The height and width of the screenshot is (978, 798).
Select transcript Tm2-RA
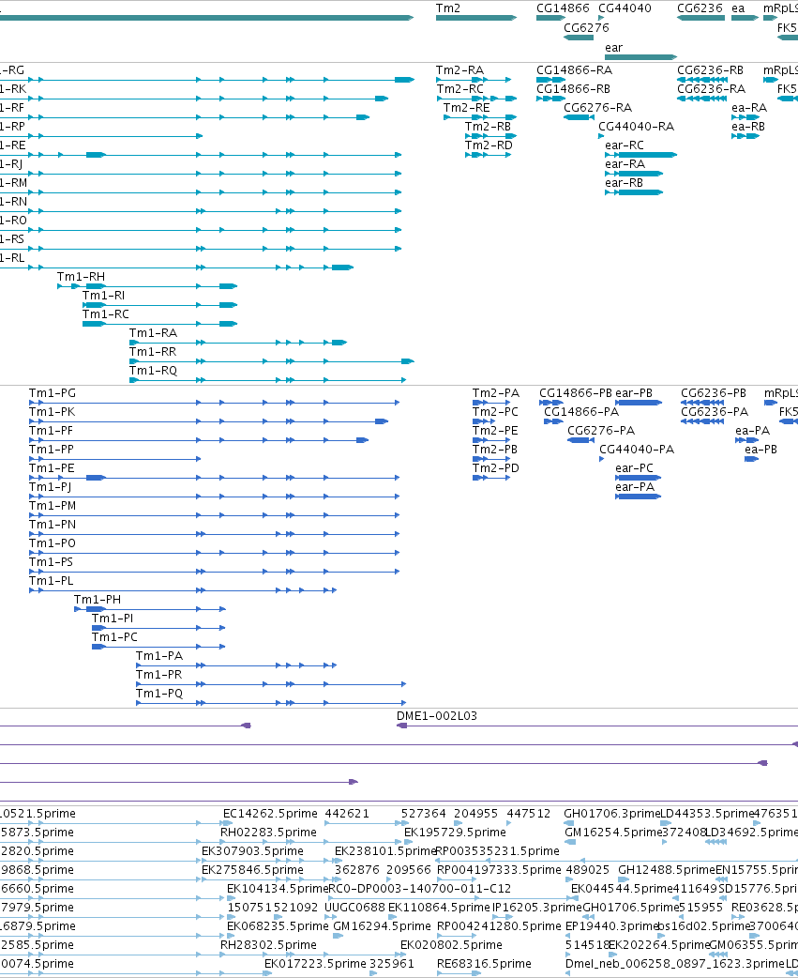coord(474,80)
